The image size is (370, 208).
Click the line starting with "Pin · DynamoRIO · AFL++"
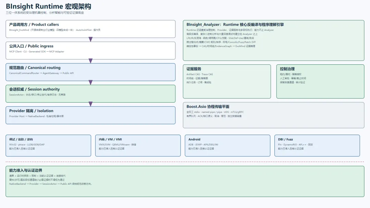[295, 145]
